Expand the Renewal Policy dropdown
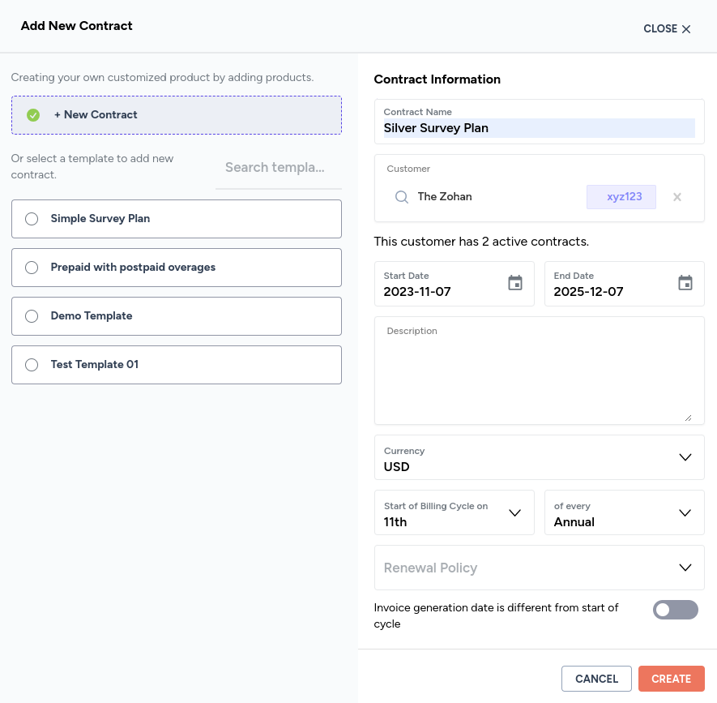This screenshot has width=717, height=703. pyautogui.click(x=685, y=568)
